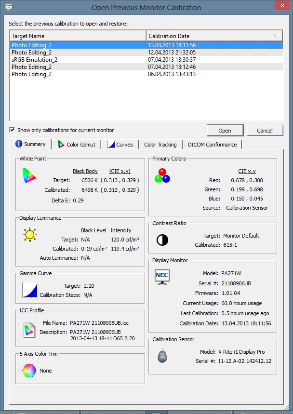
Task: Click the White Point chromaticity icon
Action: coord(29,176)
